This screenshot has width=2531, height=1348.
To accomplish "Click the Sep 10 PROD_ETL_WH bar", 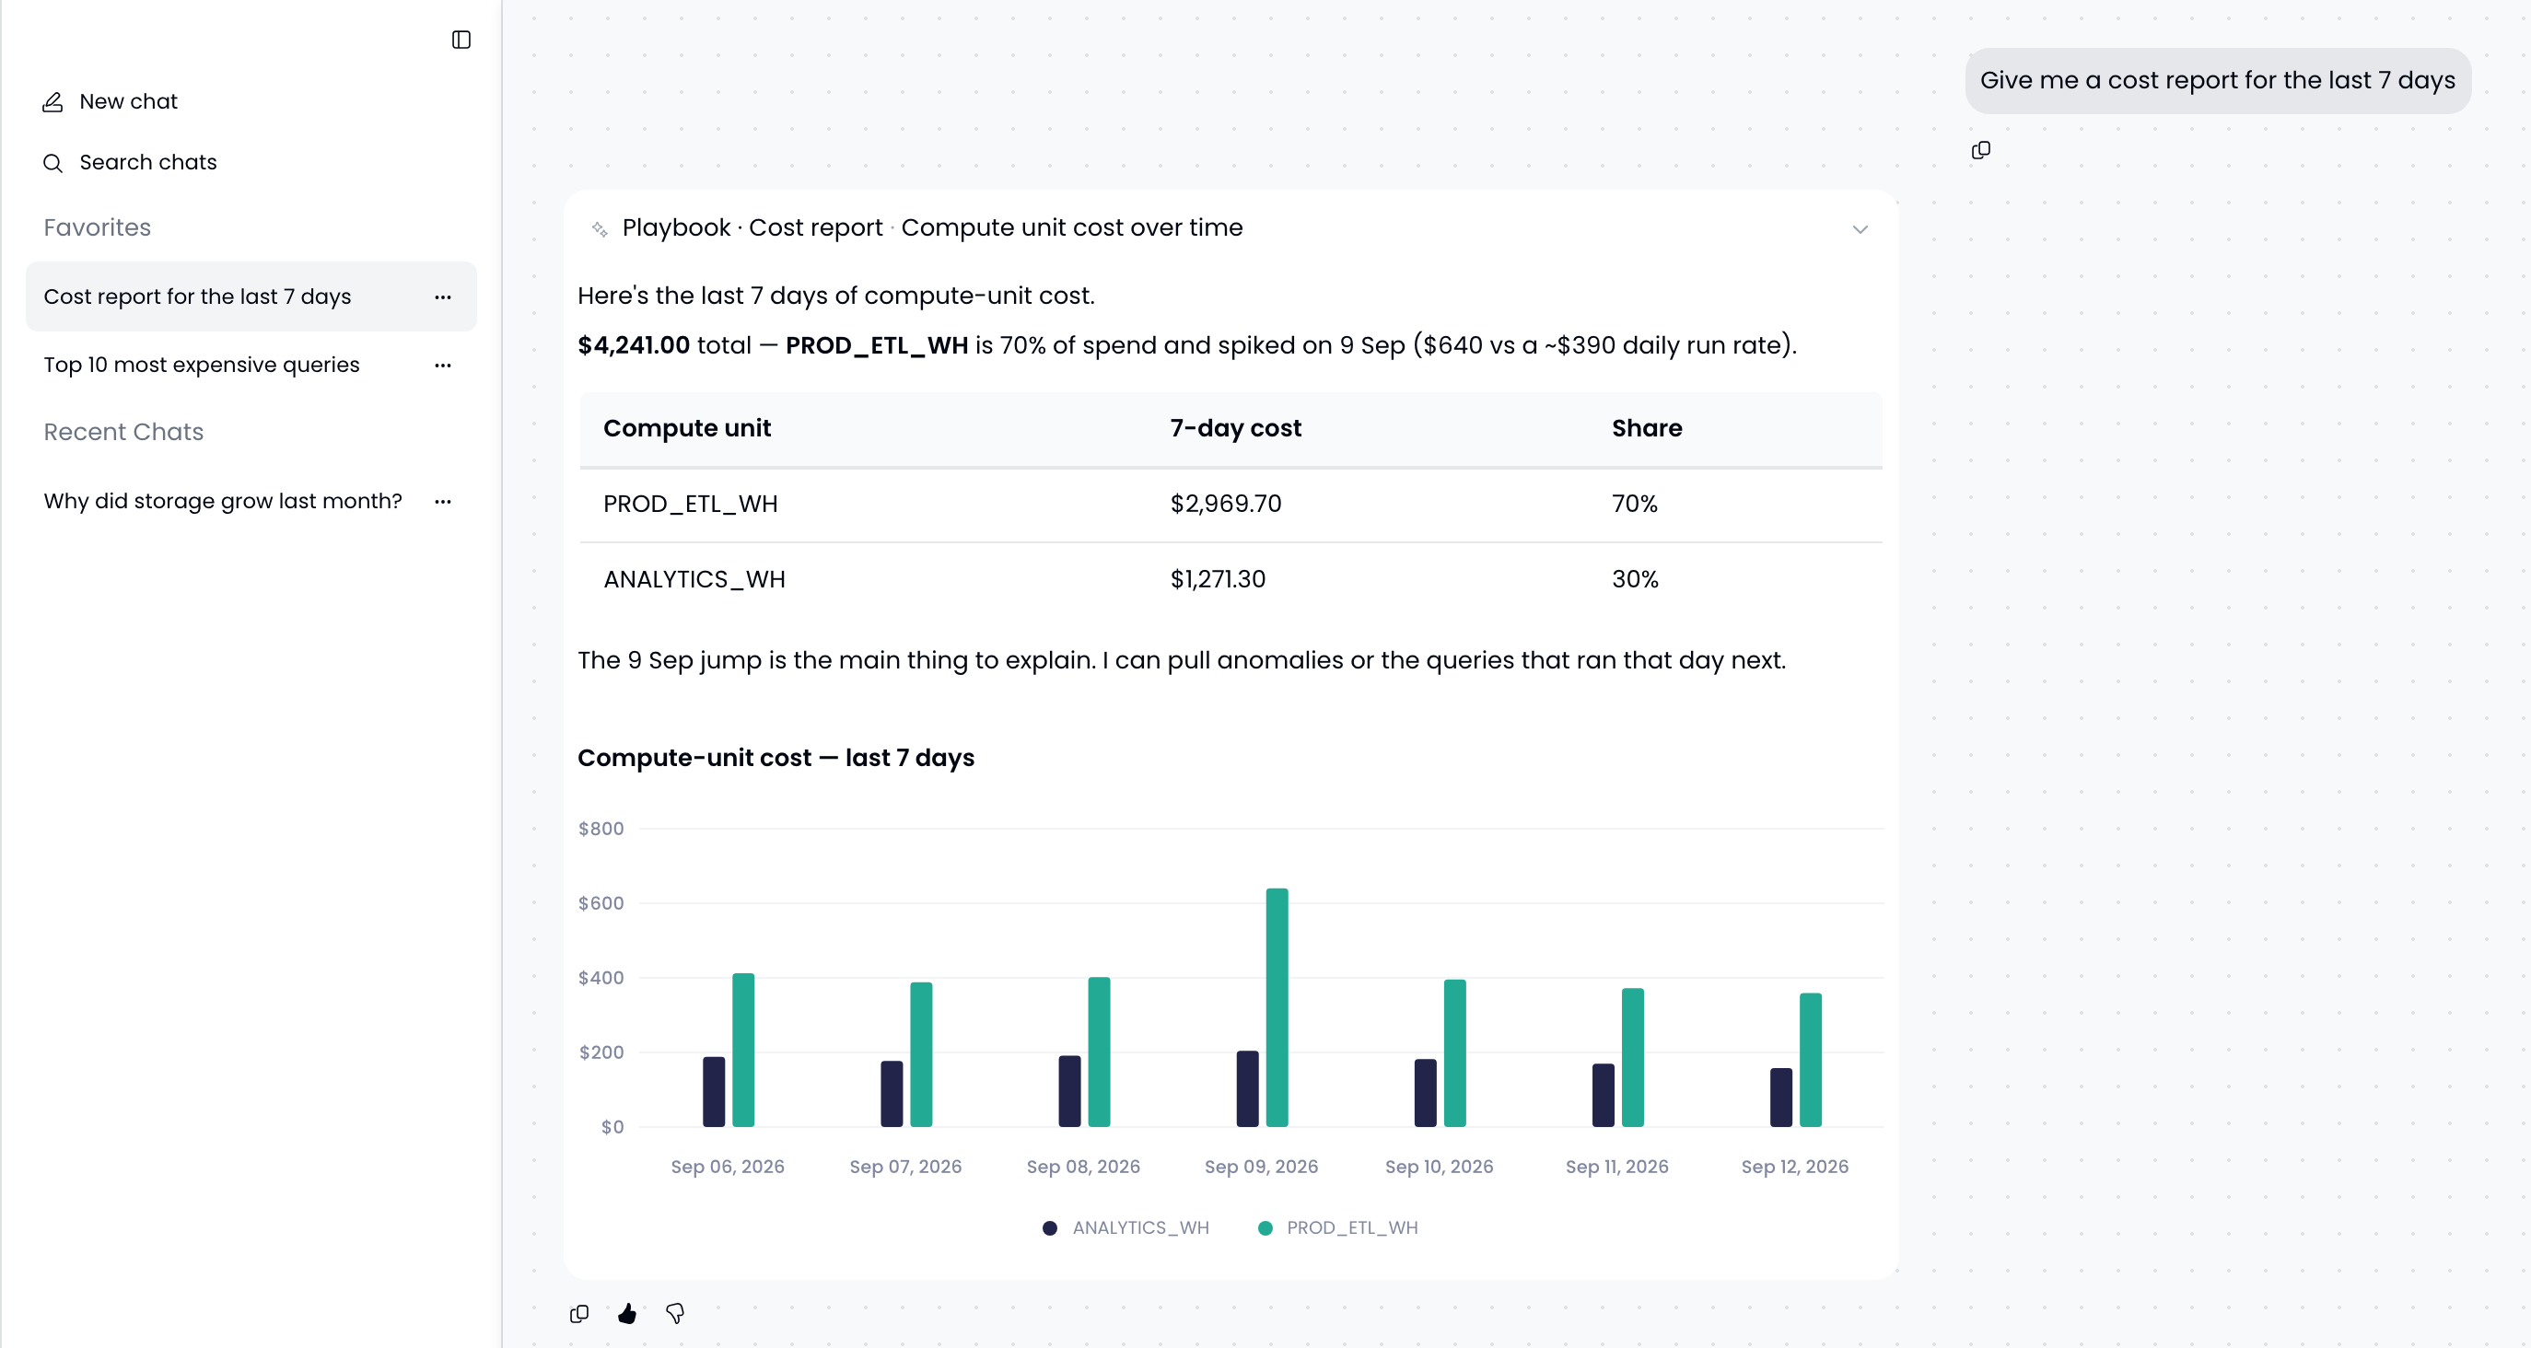I will pos(1455,1053).
